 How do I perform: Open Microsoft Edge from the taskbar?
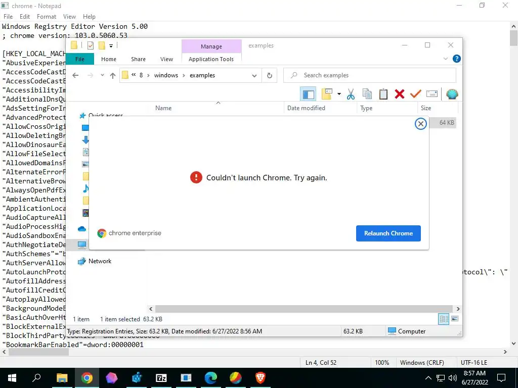click(x=211, y=378)
